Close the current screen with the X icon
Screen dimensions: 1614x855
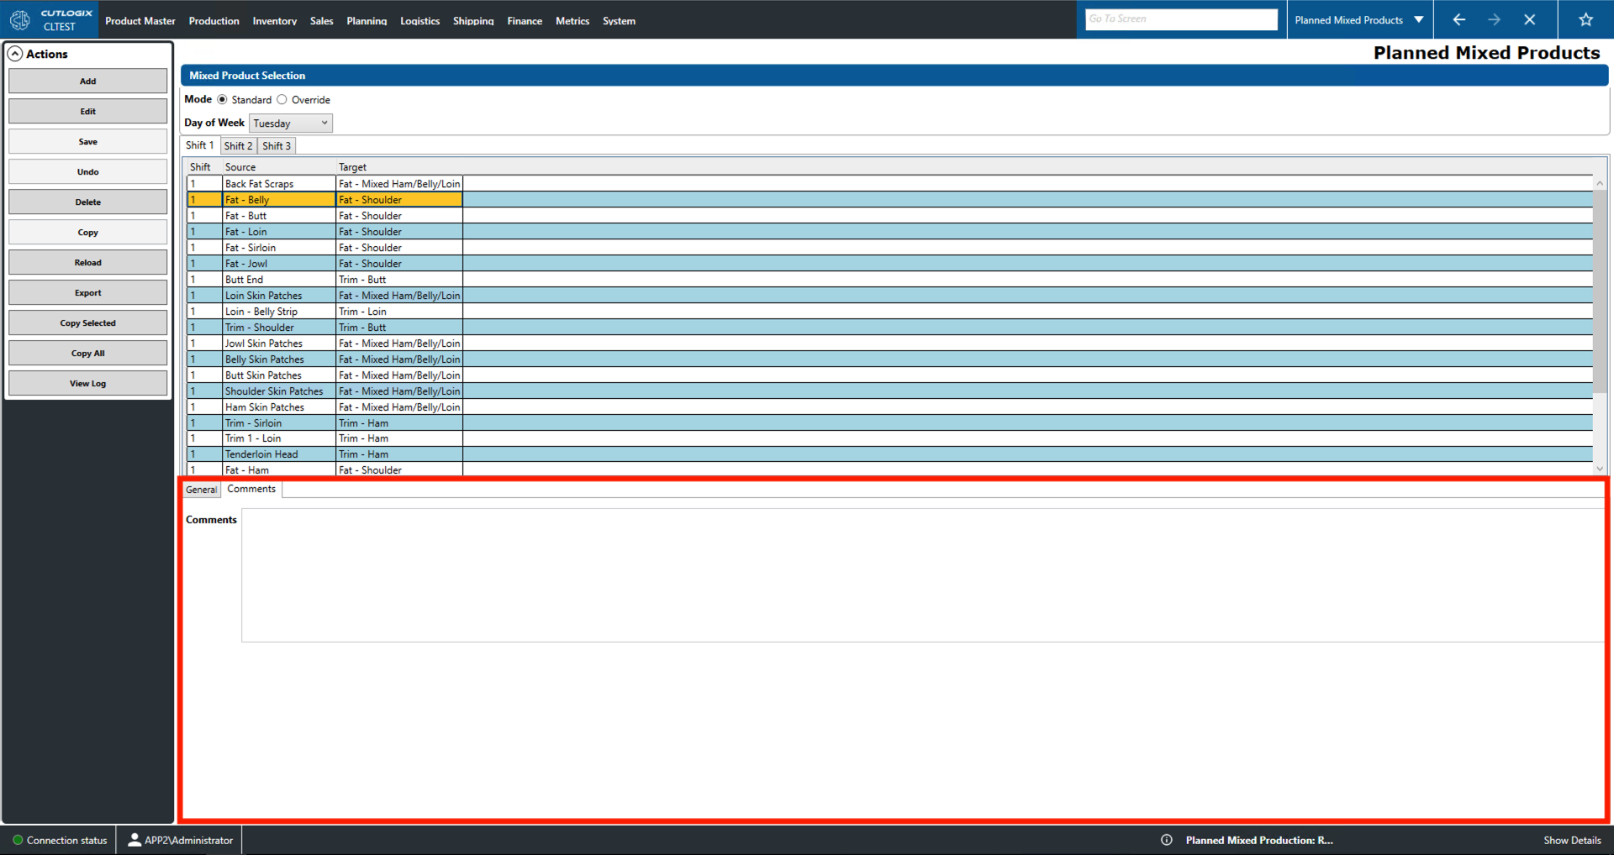pos(1530,18)
